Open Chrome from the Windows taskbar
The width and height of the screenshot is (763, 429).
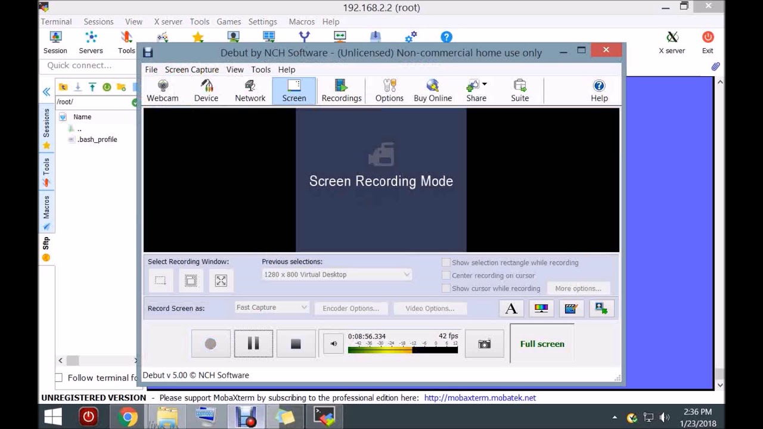128,416
